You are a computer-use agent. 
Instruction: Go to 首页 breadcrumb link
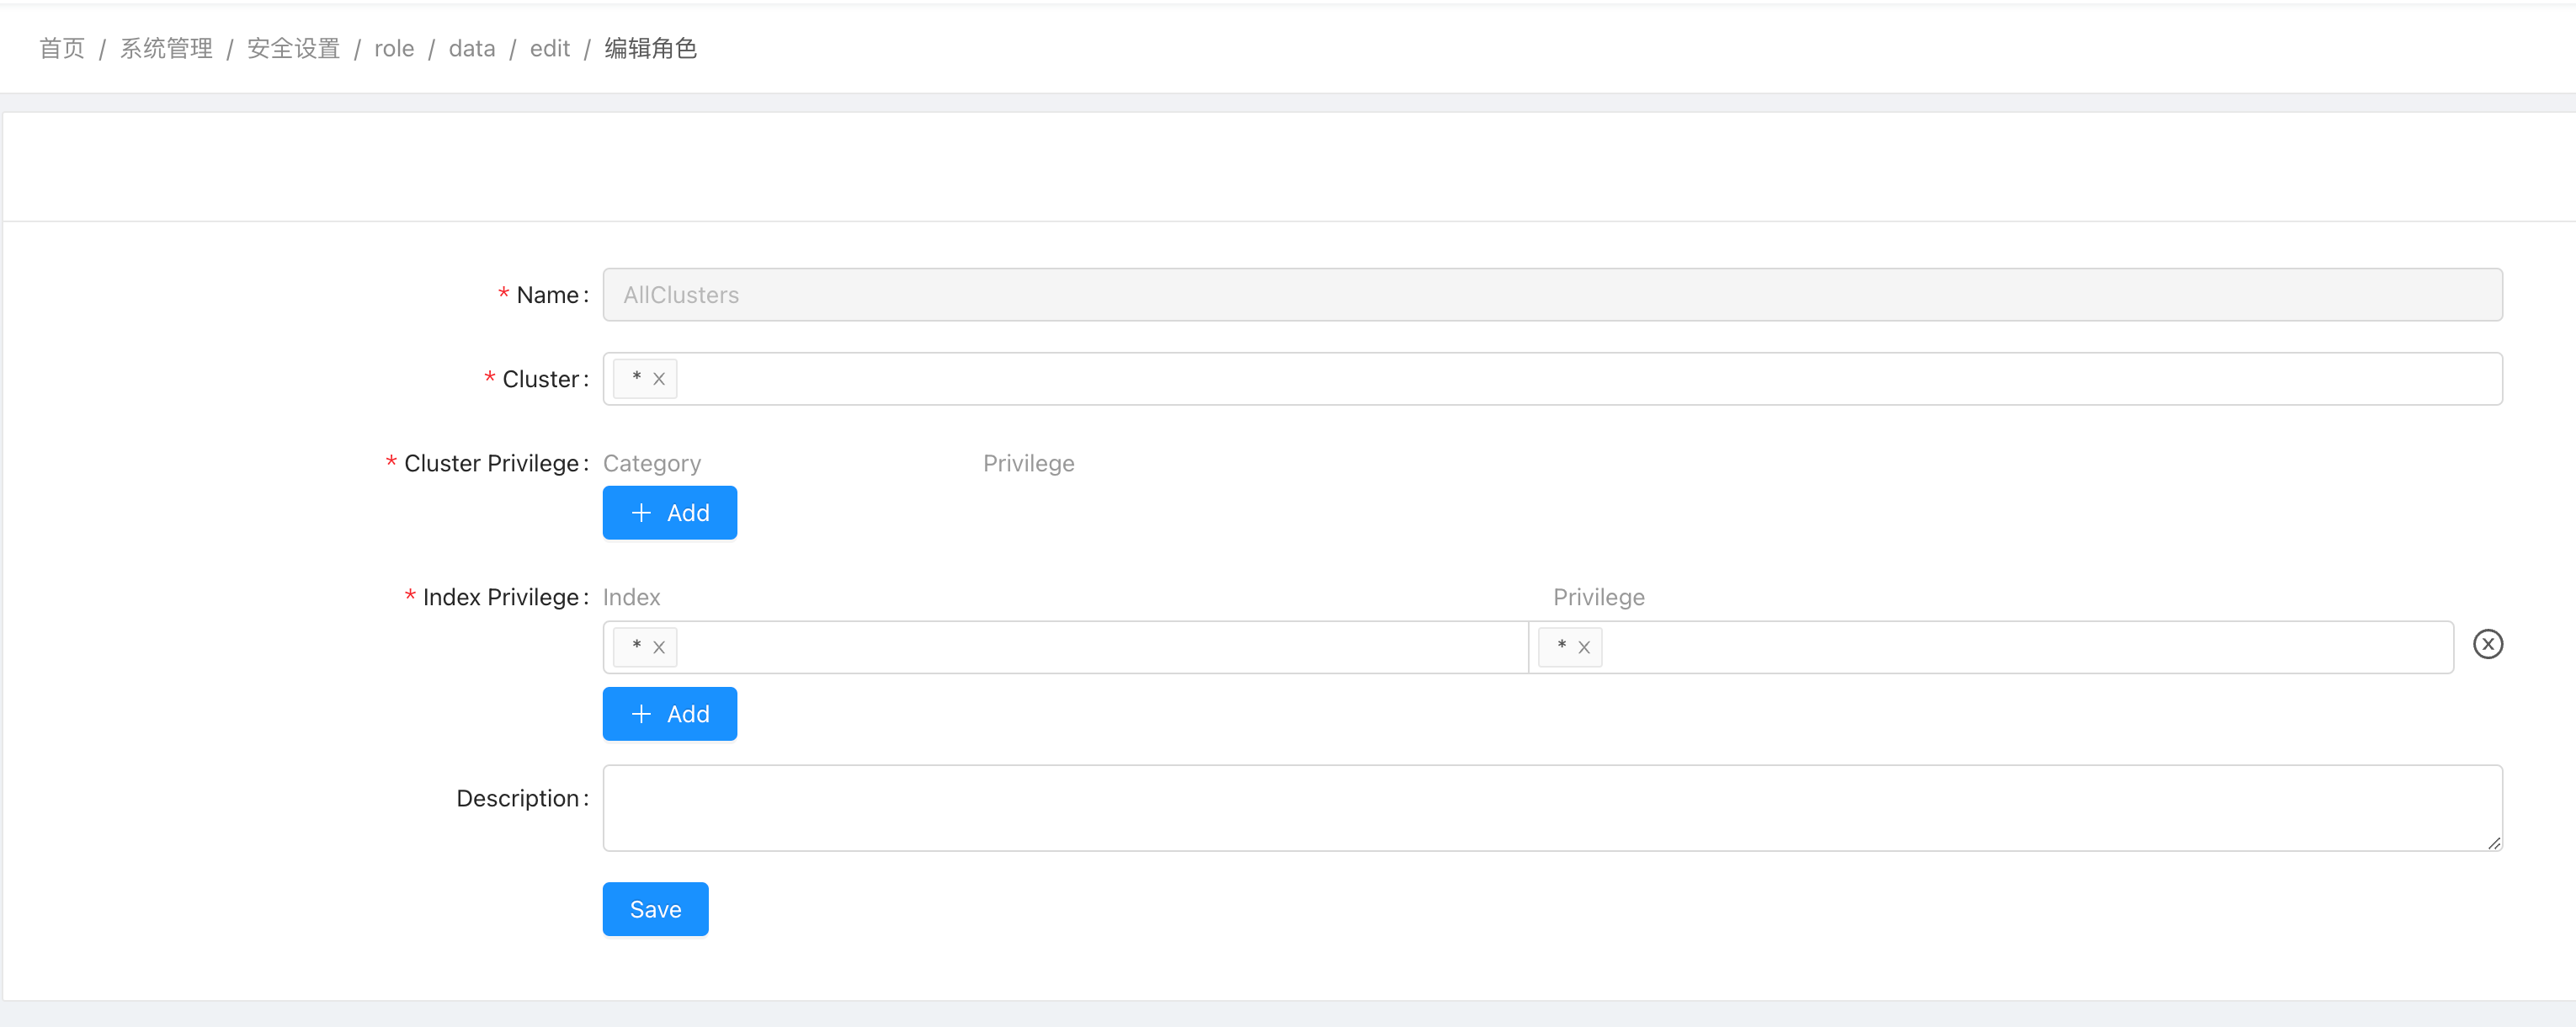62,48
